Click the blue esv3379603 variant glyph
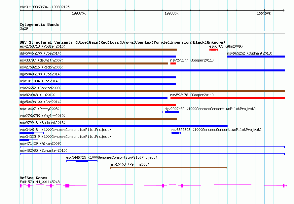 click(x=176, y=133)
